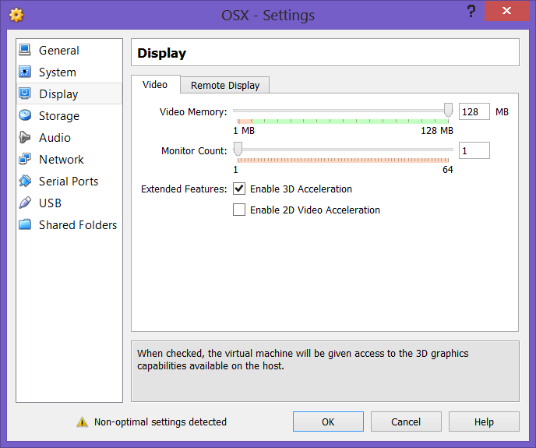The image size is (536, 448).
Task: Disable the Enable 3D Acceleration checkbox
Action: [239, 189]
